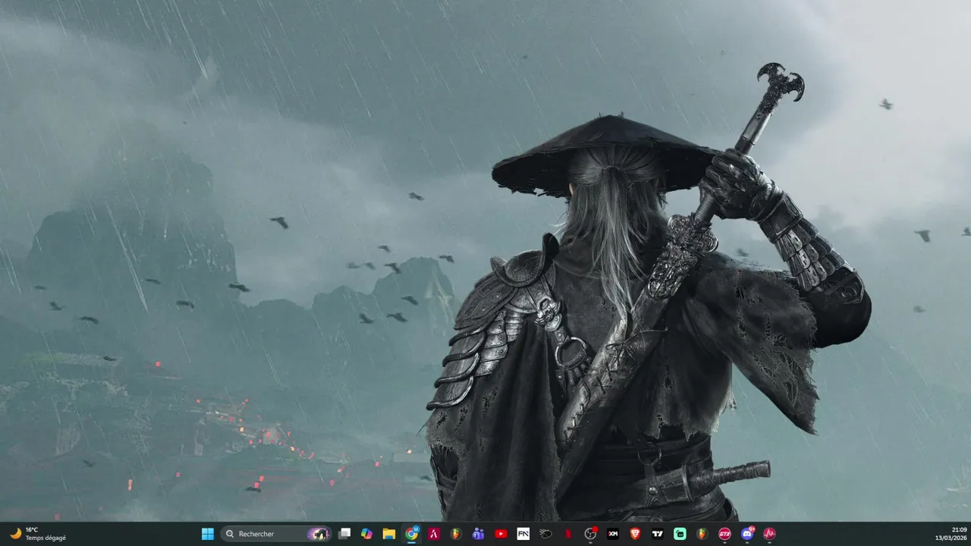Open the weather widget showing 16°C
Screen dimensions: 971x546
tap(38, 534)
